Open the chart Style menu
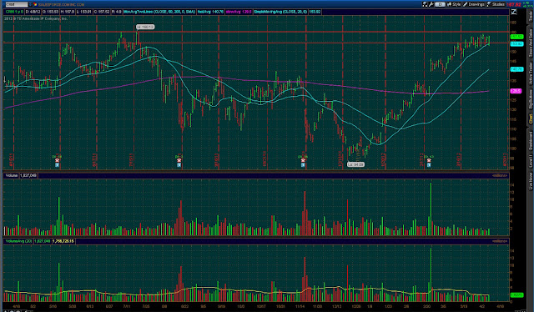This screenshot has width=534, height=312. coord(454,4)
